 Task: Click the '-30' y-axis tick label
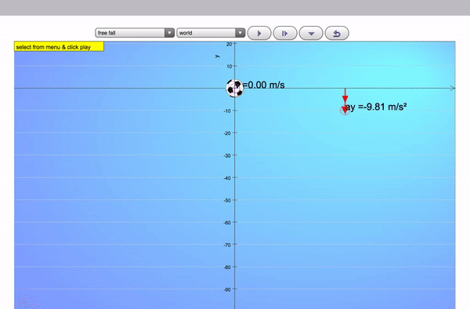227,156
